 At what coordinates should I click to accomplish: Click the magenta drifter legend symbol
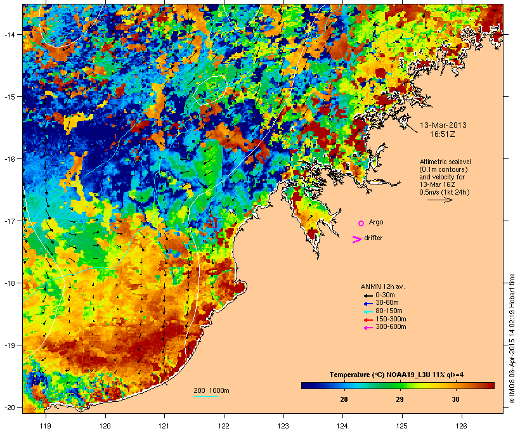pos(357,240)
